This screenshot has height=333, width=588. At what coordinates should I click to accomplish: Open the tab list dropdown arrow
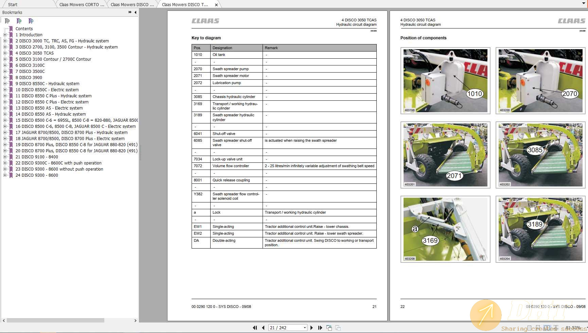(x=584, y=3)
